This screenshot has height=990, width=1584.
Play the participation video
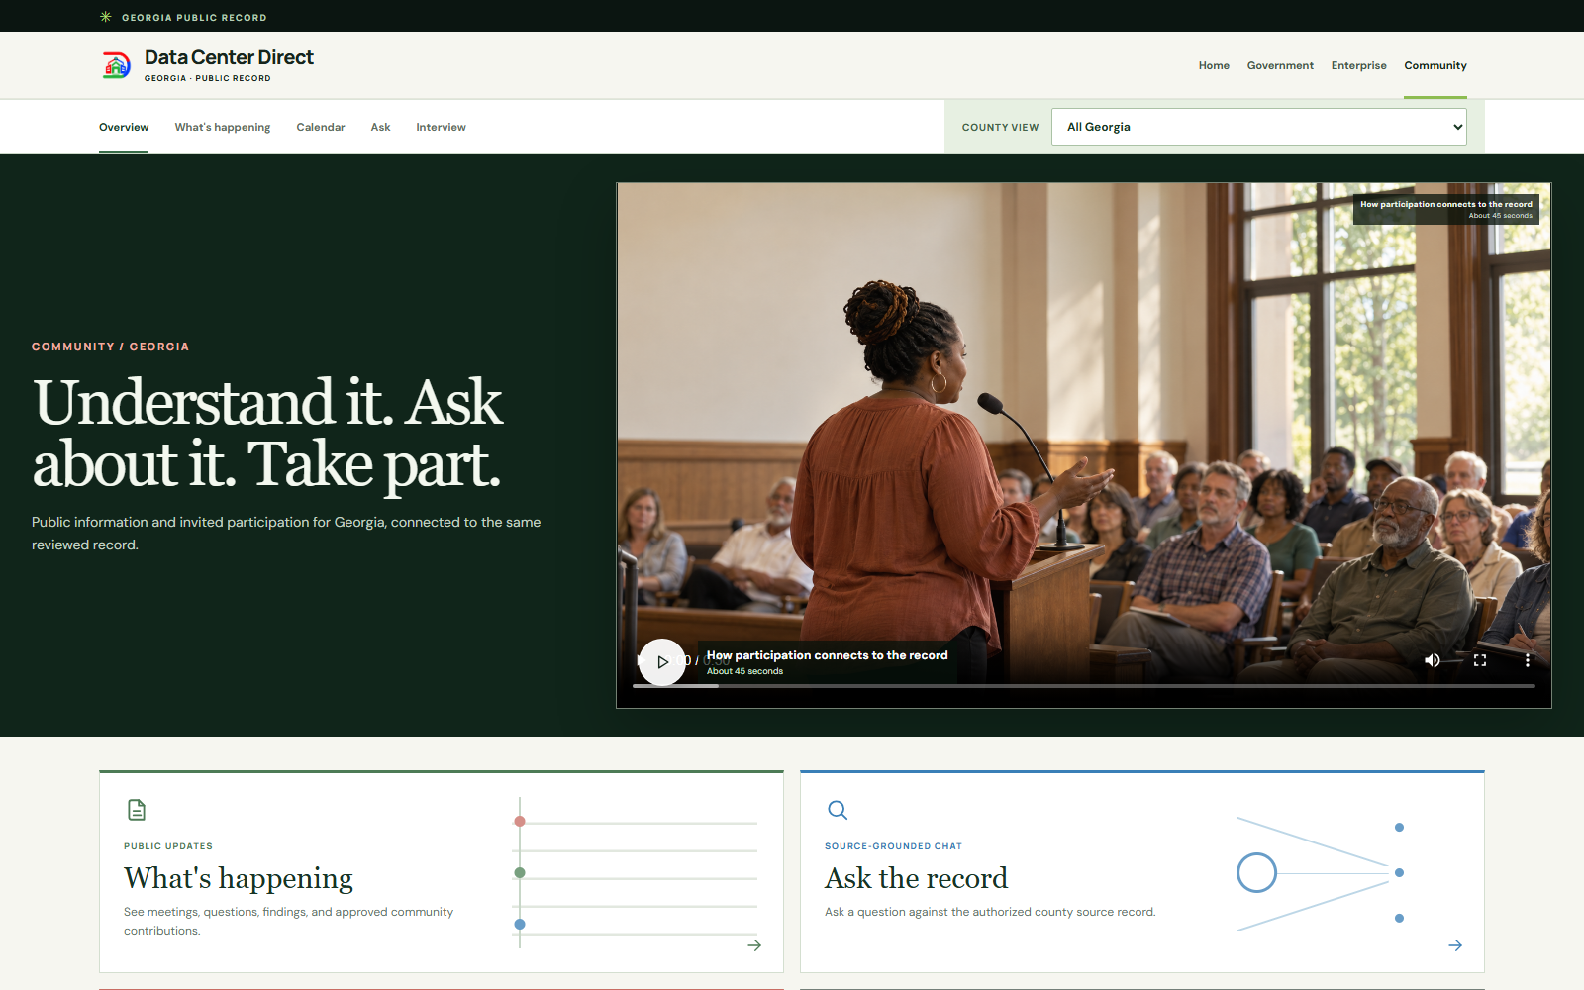point(662,662)
